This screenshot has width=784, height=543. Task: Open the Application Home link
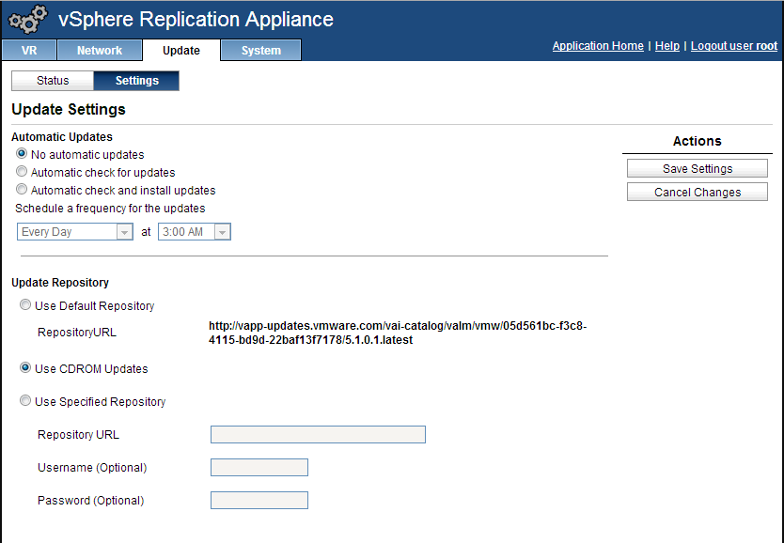click(x=598, y=46)
